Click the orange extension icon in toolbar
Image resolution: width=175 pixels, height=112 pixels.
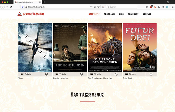(x=155, y=7)
